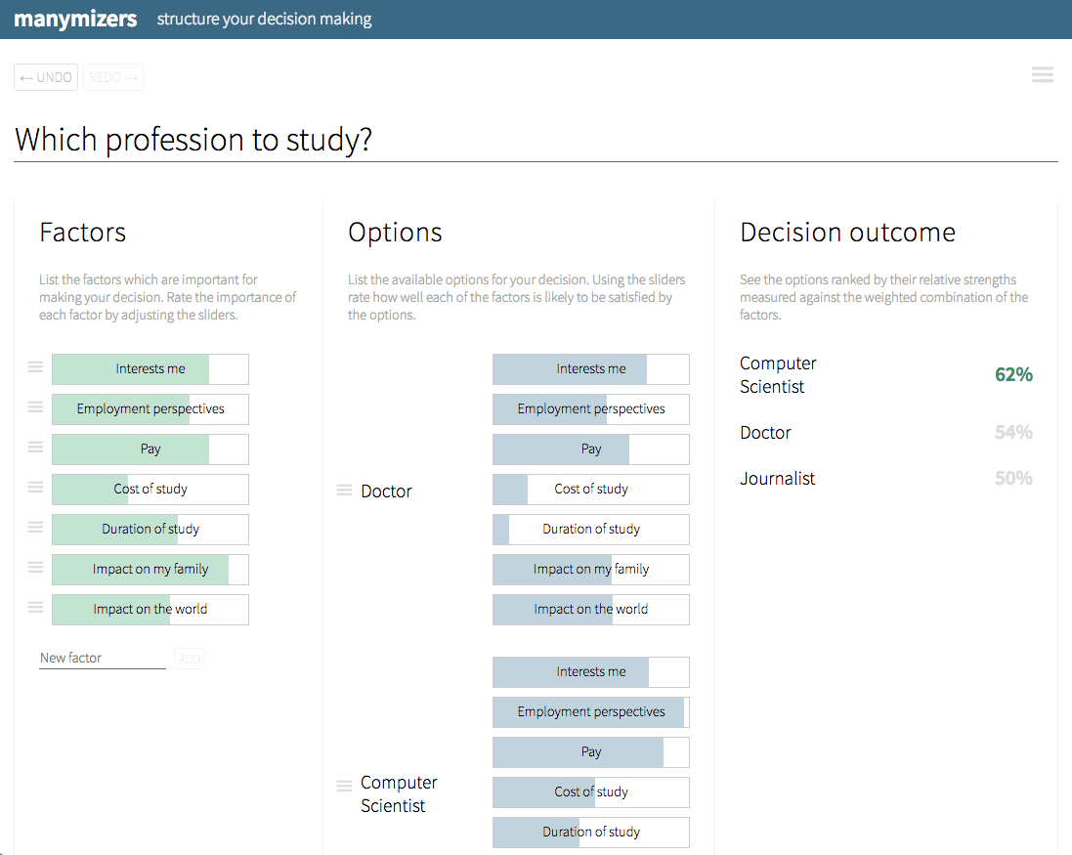Click drag handle beside Pay factor
Screen dimensions: 1072x855
(35, 448)
